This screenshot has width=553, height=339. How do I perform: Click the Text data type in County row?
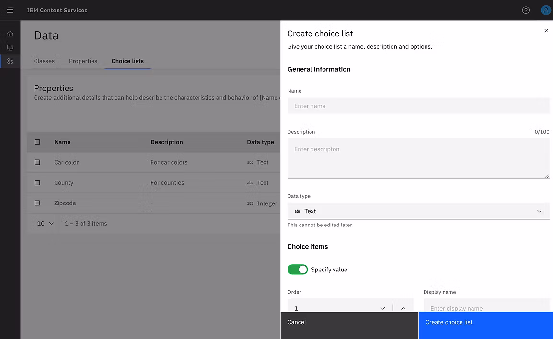point(258,183)
